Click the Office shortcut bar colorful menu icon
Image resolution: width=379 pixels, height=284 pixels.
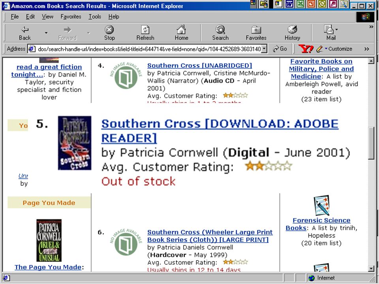[253, 3]
